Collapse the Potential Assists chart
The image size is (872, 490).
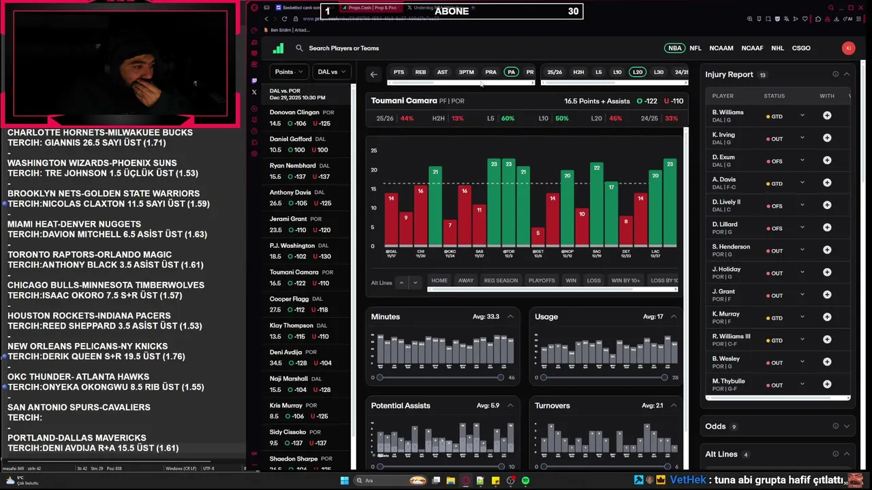click(x=510, y=406)
